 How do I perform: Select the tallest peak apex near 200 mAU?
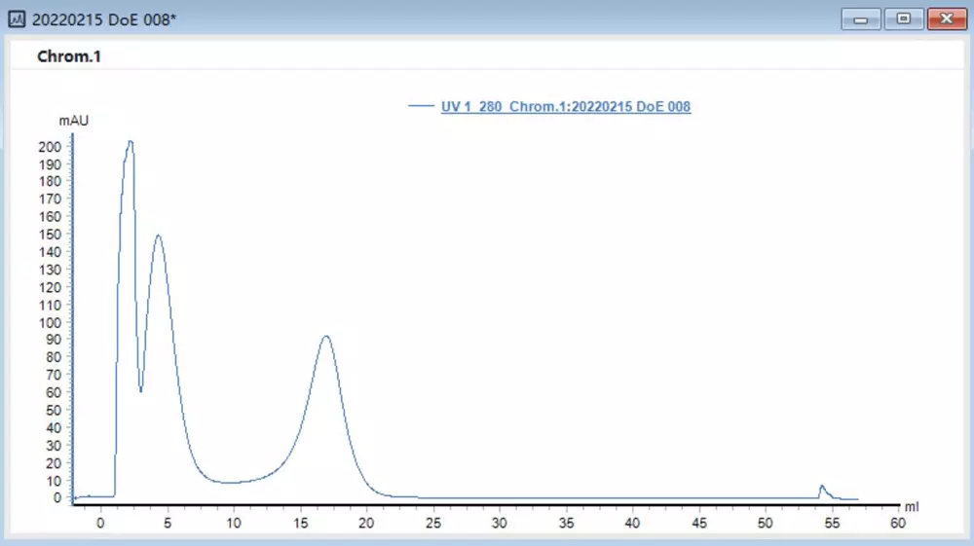pos(130,142)
